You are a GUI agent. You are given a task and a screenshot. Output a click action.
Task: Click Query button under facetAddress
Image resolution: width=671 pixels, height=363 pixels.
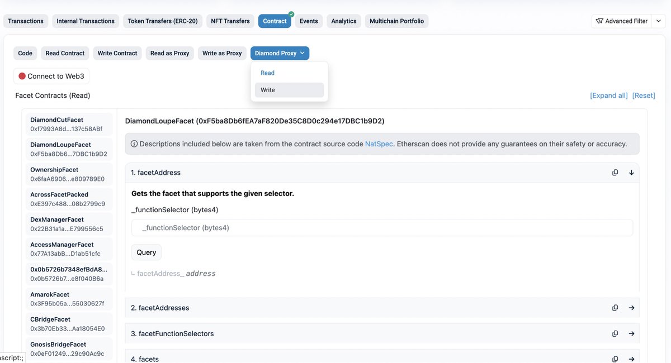147,252
